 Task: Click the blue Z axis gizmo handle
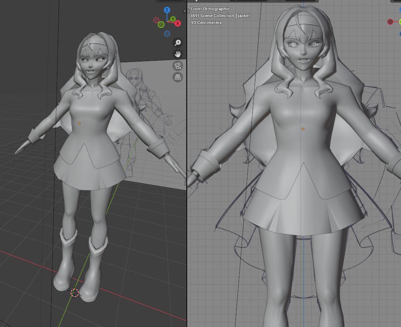(x=167, y=10)
